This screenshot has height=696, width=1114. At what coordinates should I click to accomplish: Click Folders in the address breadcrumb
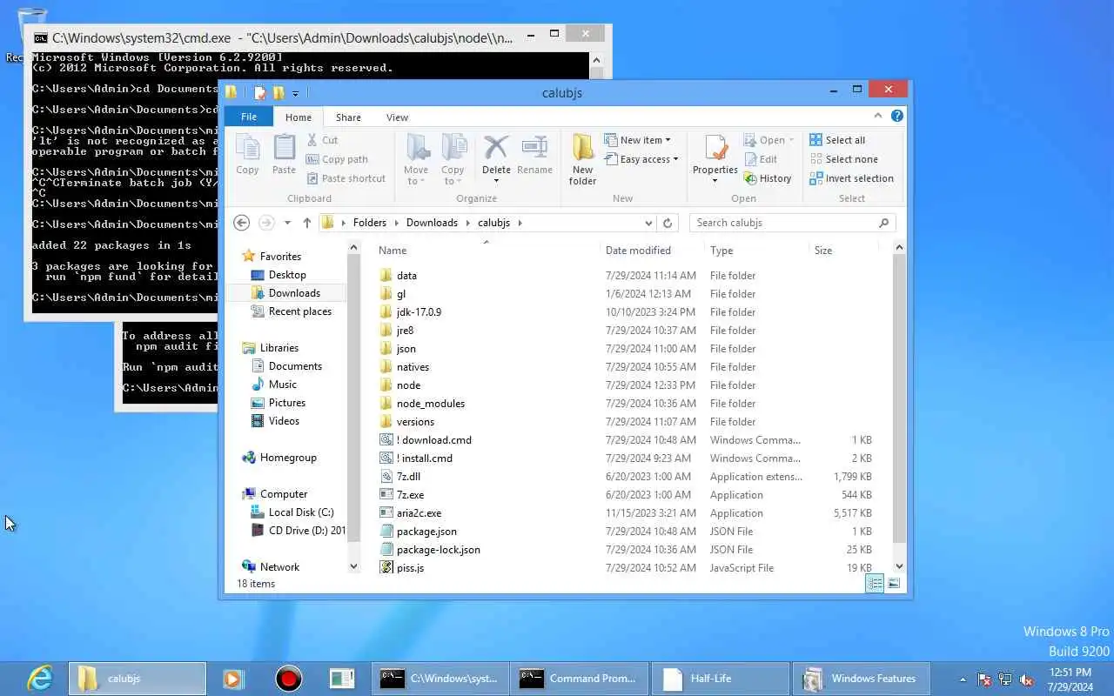pos(370,223)
